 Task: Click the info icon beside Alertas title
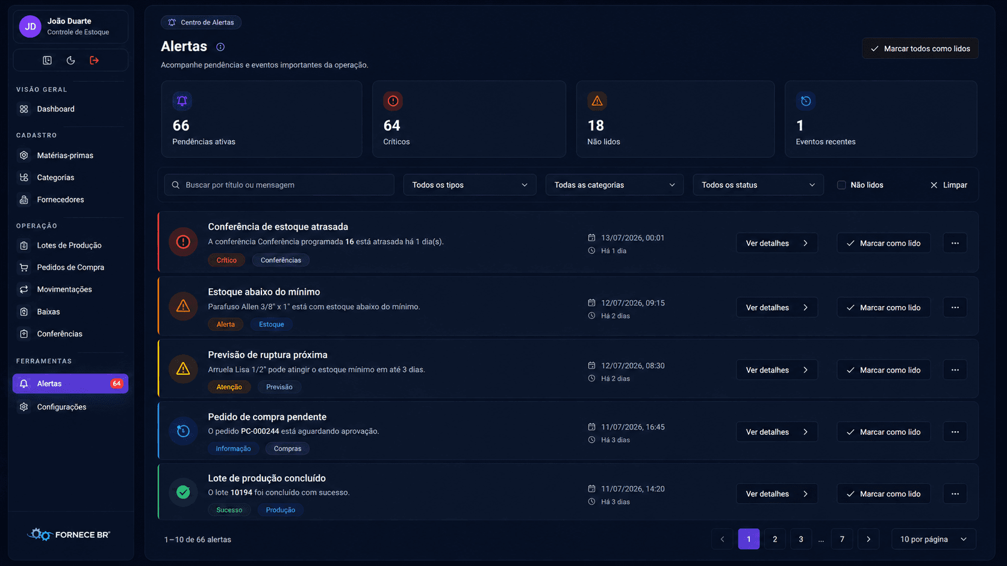pos(220,47)
